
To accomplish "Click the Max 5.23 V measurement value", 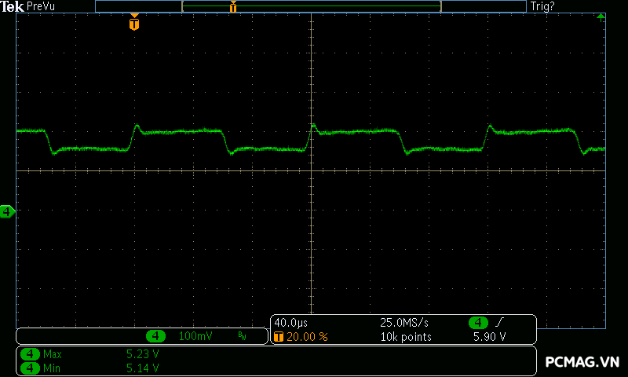I will point(143,354).
